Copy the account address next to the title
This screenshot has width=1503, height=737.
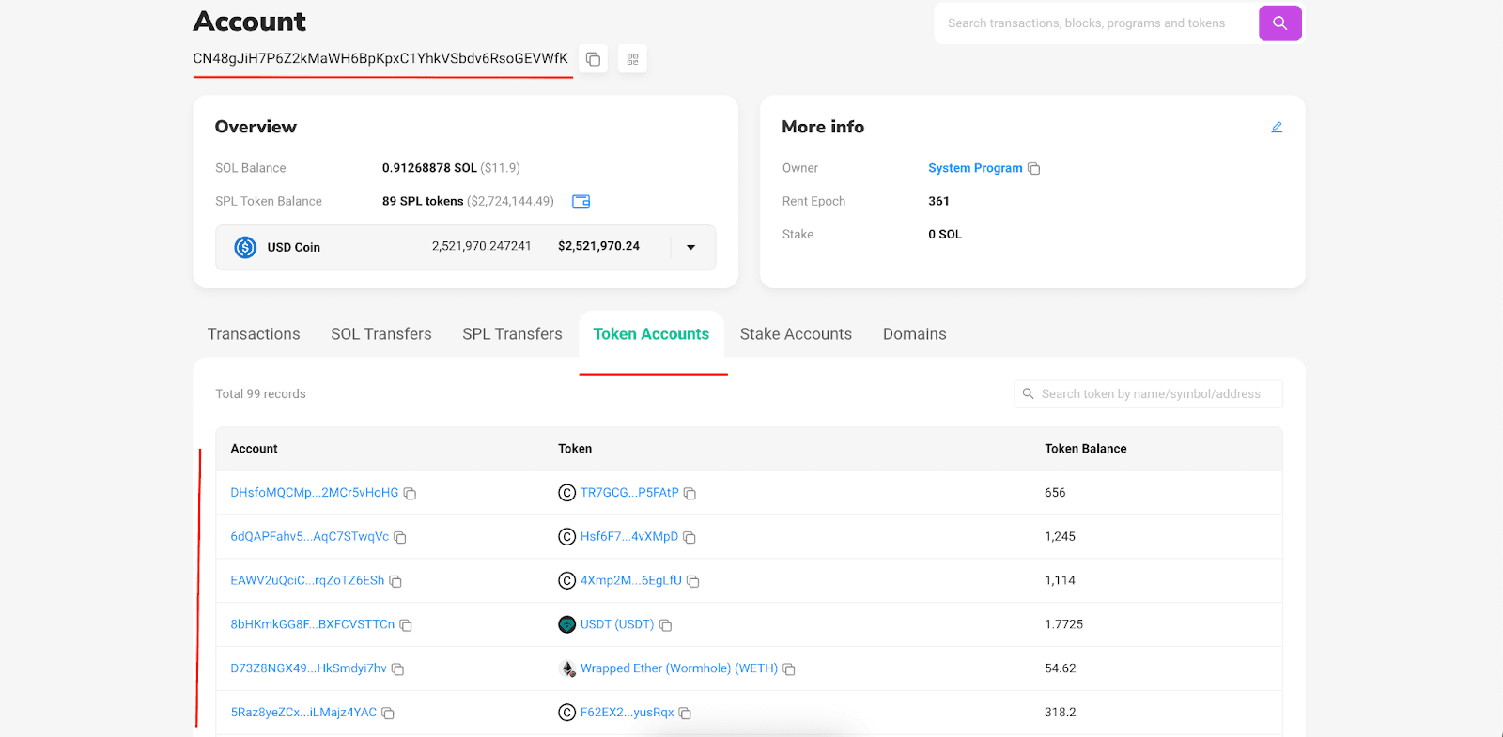tap(593, 59)
